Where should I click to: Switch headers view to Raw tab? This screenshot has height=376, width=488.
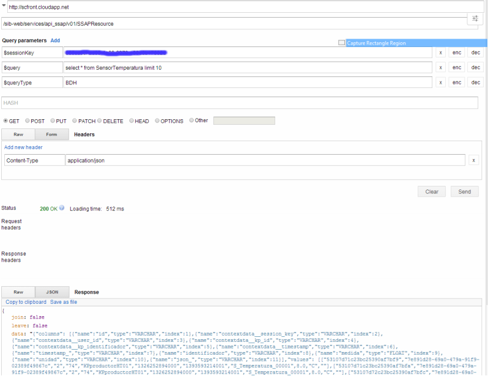(x=18, y=134)
